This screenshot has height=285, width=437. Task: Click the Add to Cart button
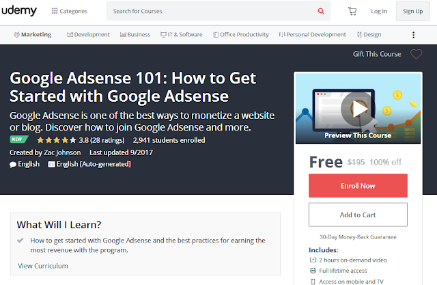pos(358,215)
